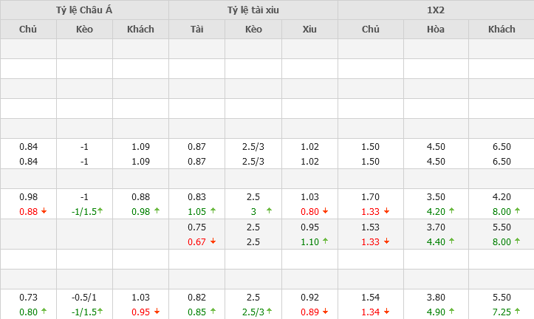
Task: Click the green up arrow next to 1.10
Action: (x=326, y=241)
